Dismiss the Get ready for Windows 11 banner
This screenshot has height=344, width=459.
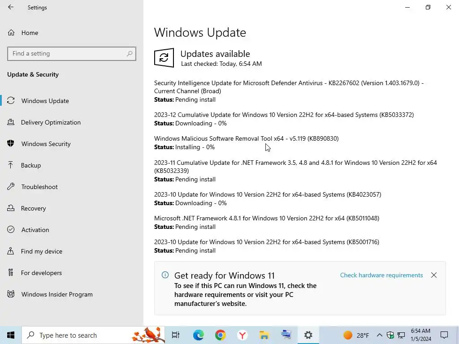(434, 275)
